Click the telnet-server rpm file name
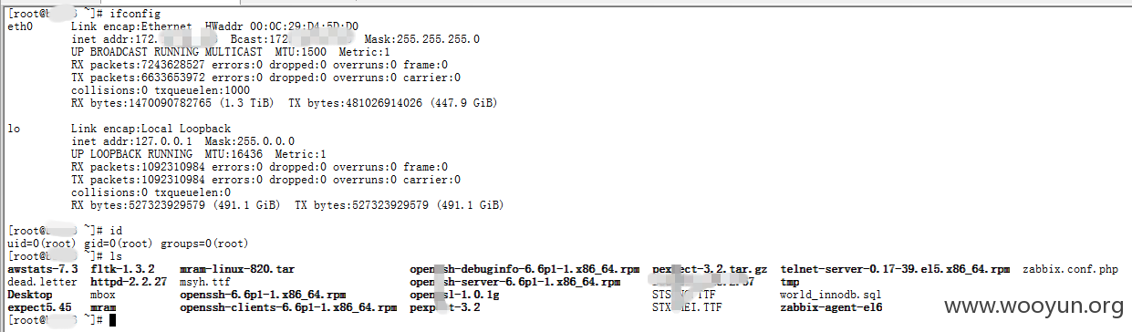1132x332 pixels. [895, 270]
